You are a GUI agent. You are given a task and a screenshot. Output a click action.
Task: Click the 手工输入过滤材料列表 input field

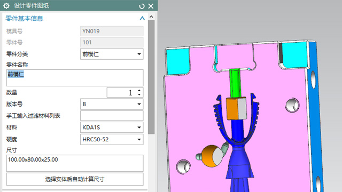click(x=112, y=116)
